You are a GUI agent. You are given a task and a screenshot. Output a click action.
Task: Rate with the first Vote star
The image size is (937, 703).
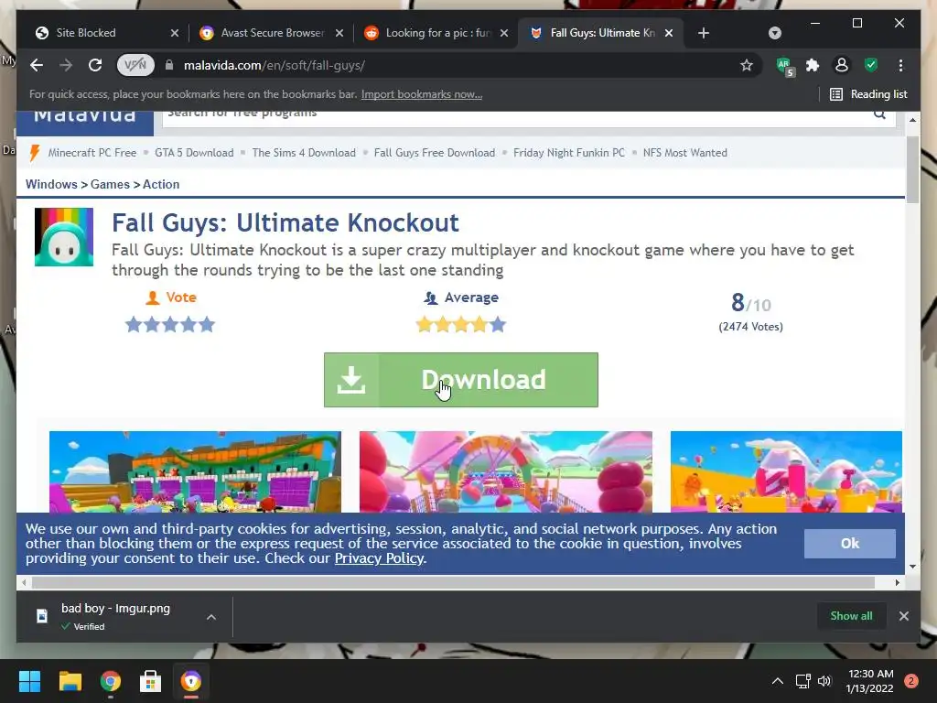134,325
